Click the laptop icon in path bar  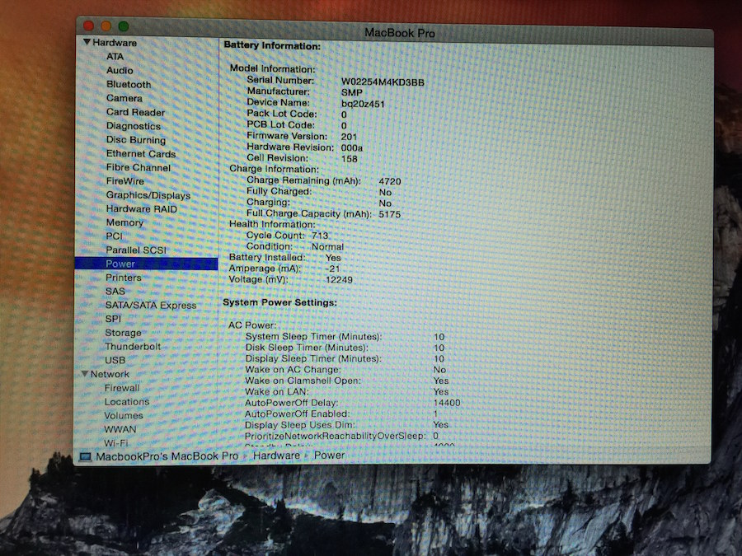tap(85, 457)
